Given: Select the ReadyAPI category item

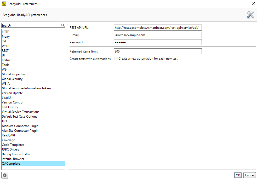Looking at the screenshot, I should (x=33, y=135).
